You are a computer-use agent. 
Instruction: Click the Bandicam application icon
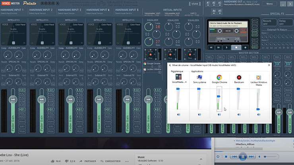[239, 77]
